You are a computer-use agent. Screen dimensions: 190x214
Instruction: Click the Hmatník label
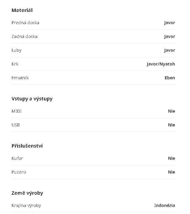click(x=20, y=78)
